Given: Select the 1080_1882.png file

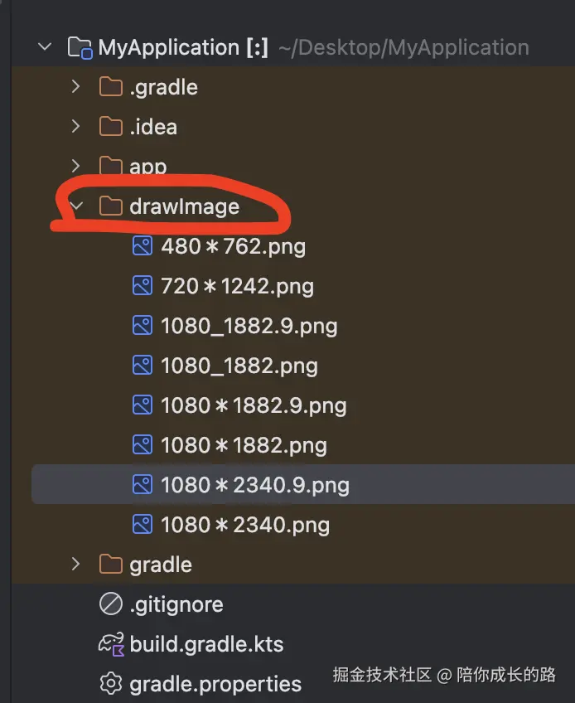Looking at the screenshot, I should (239, 366).
